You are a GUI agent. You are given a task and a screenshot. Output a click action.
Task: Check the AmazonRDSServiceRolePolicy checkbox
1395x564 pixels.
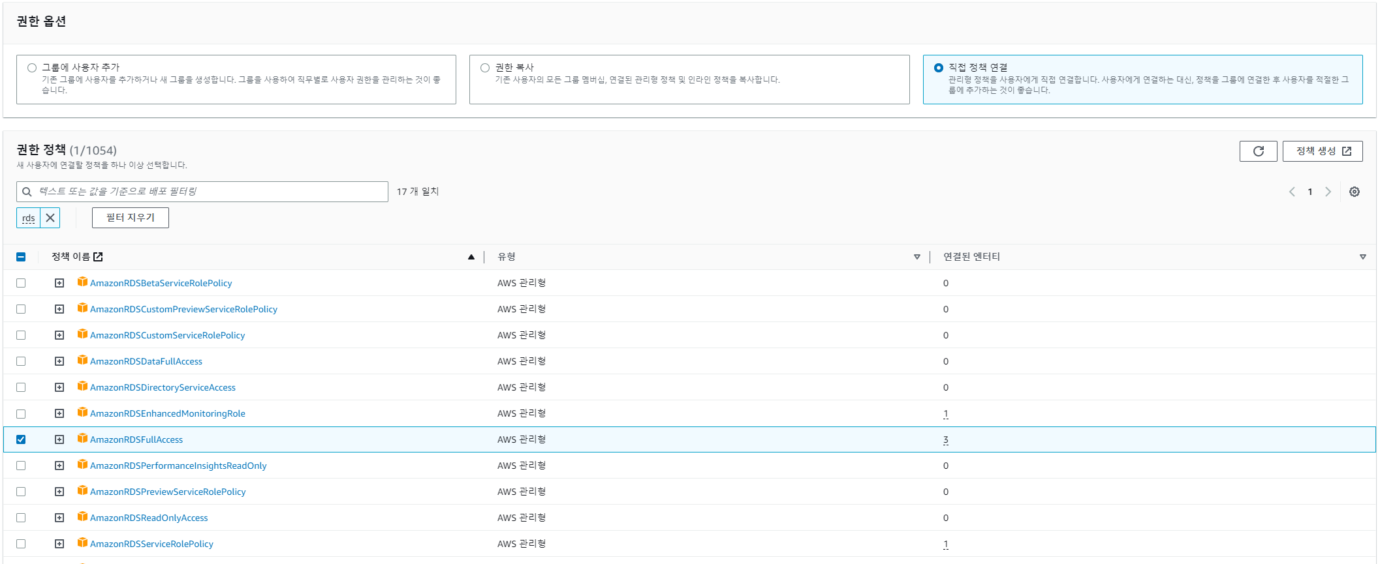(x=21, y=544)
